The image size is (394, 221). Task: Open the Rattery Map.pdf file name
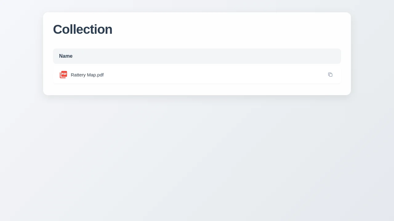(x=87, y=75)
